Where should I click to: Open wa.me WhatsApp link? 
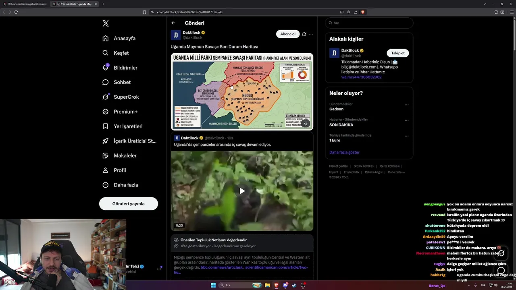point(361,77)
